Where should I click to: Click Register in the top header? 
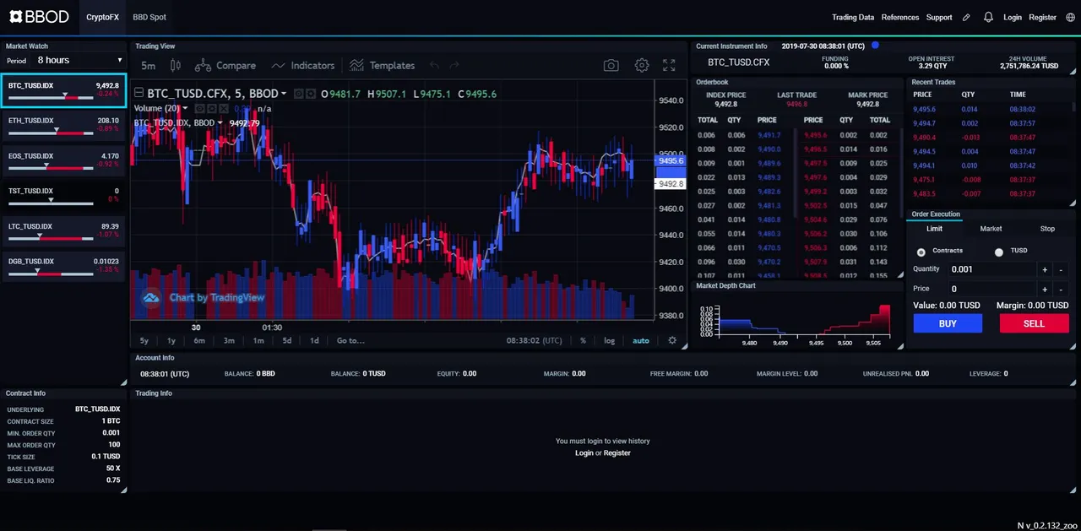pos(1043,17)
